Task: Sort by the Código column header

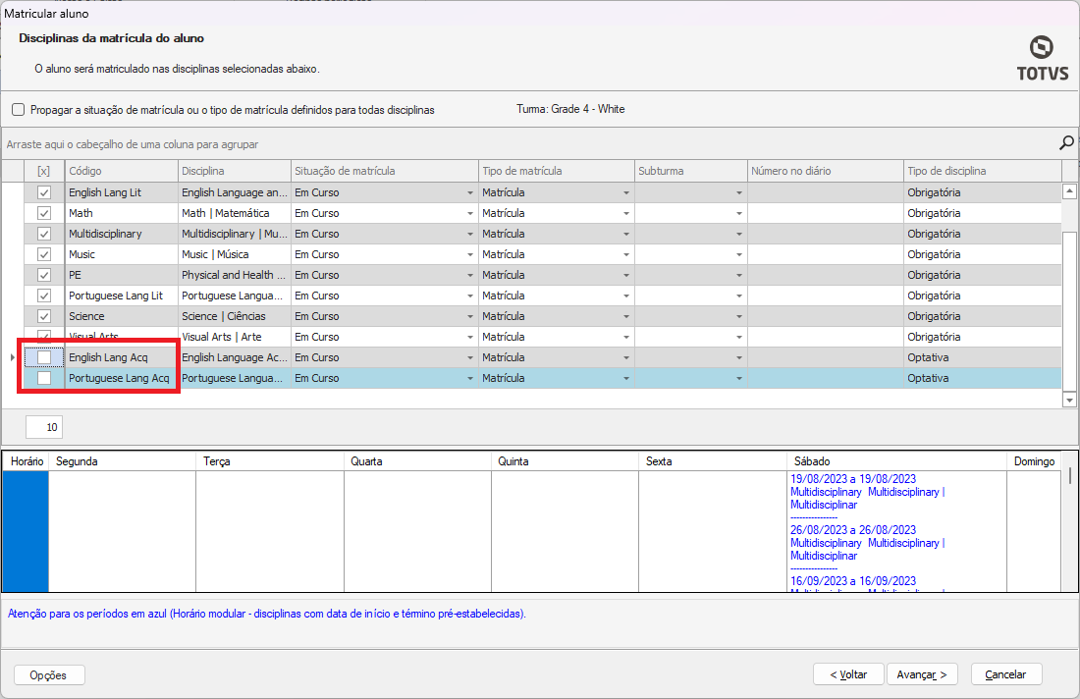Action: (121, 171)
